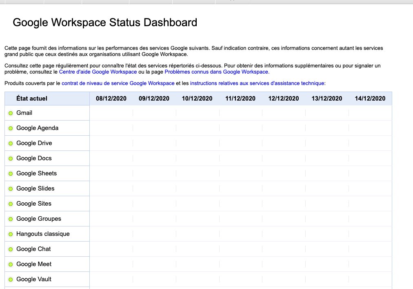The height and width of the screenshot is (289, 413).
Task: Click the 13/12/2020 date header
Action: pyautogui.click(x=327, y=99)
